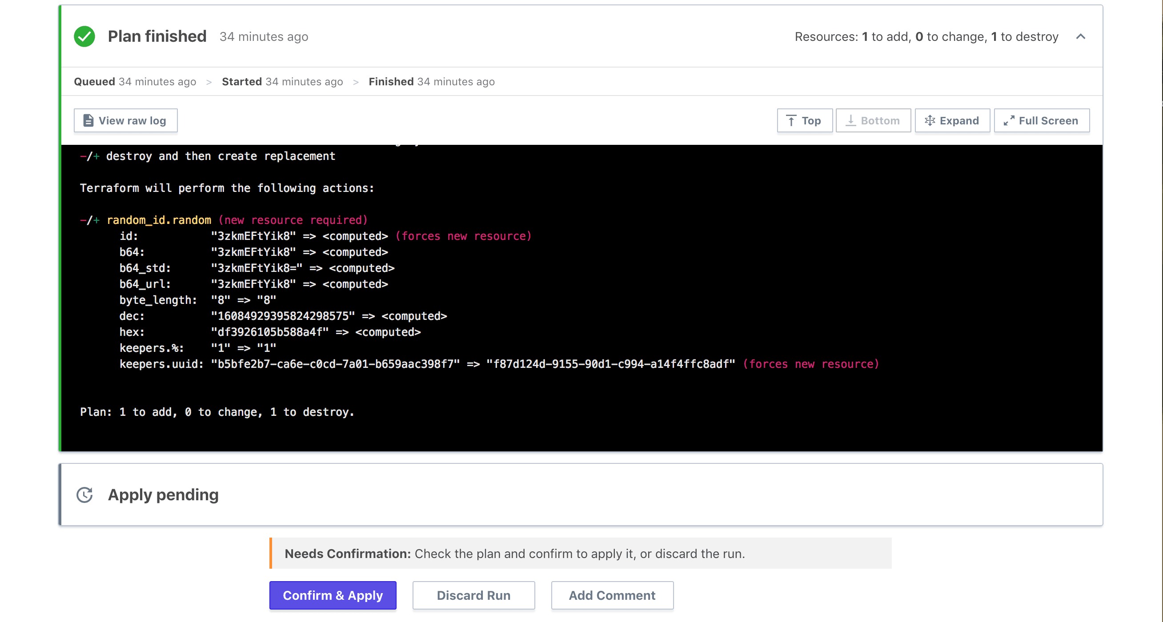Toggle Full Screen display mode
Image resolution: width=1163 pixels, height=622 pixels.
click(x=1042, y=121)
